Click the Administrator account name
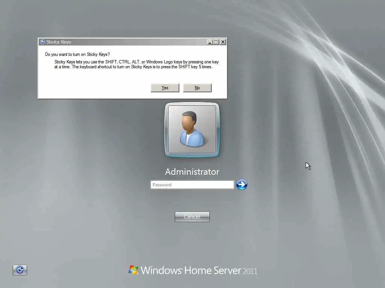This screenshot has height=288, width=385. [x=192, y=172]
